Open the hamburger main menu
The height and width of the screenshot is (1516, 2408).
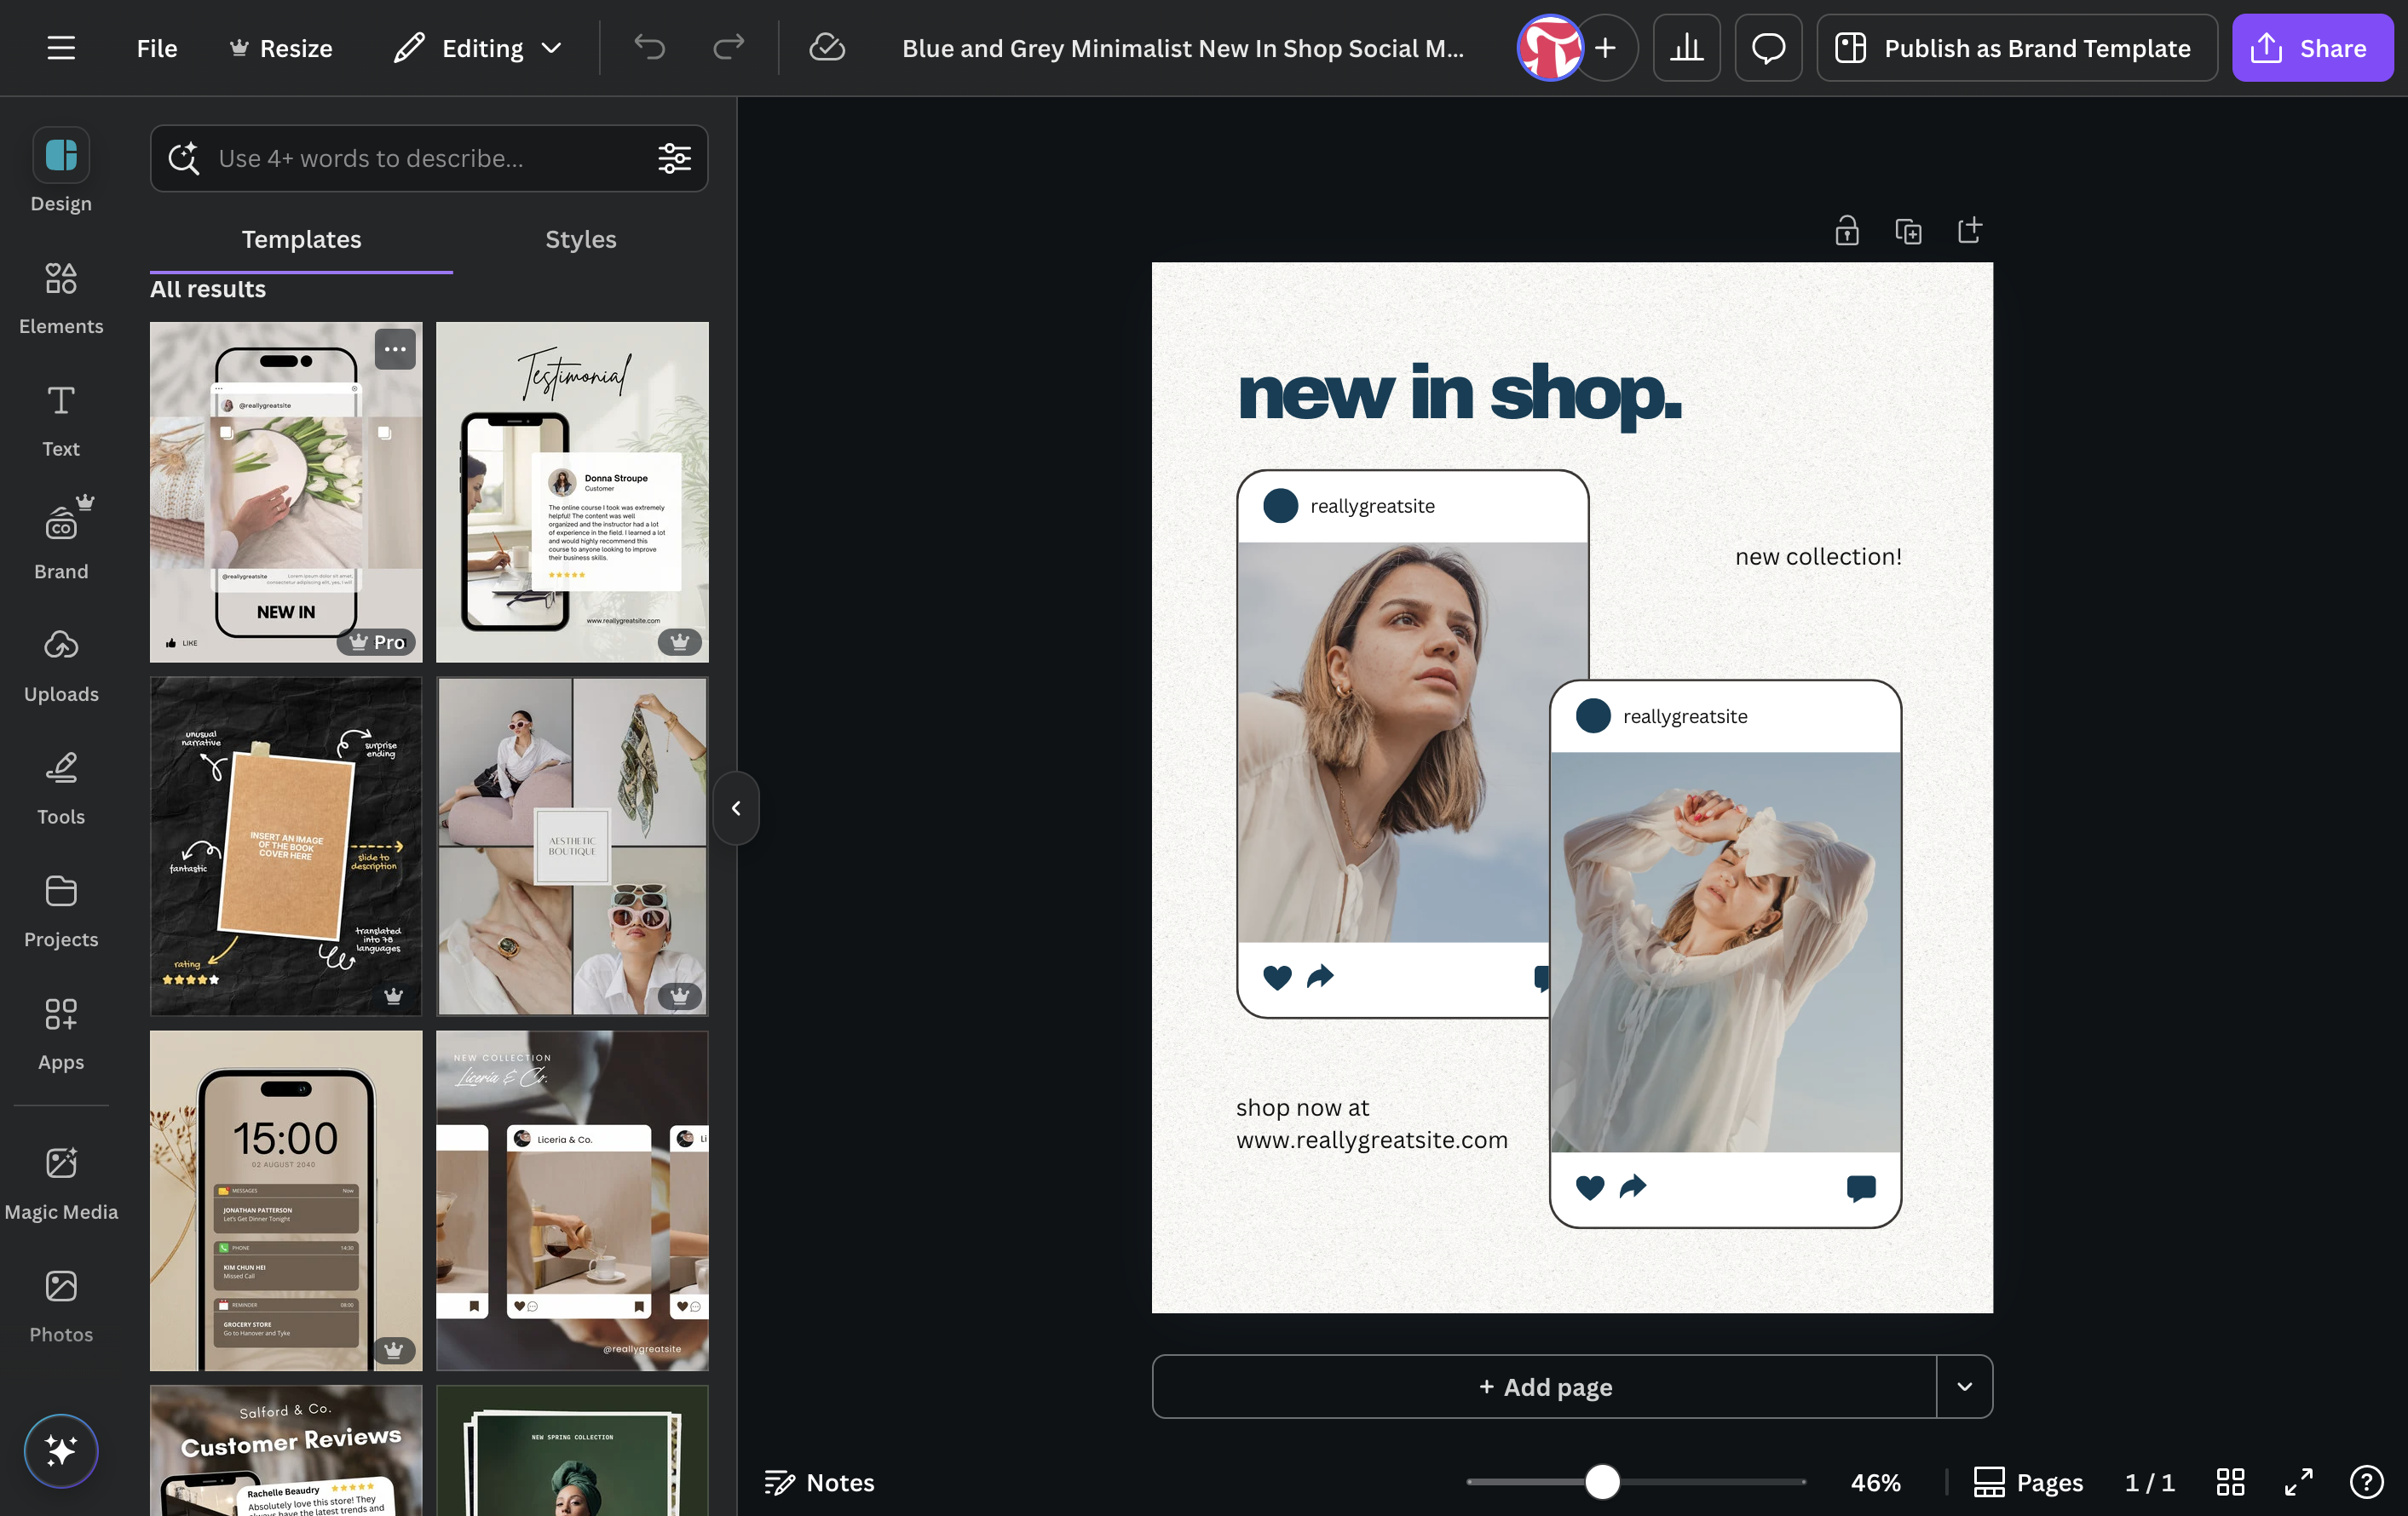coord(61,48)
